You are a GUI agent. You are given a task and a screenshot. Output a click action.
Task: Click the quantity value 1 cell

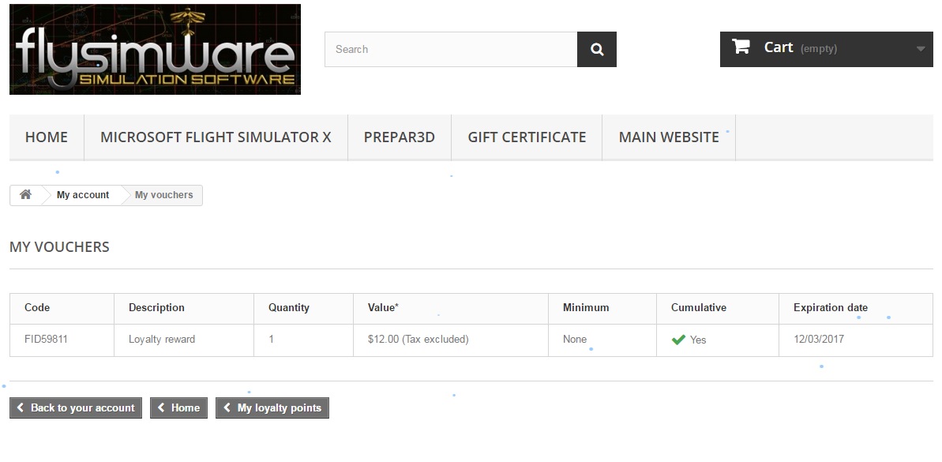pyautogui.click(x=303, y=340)
